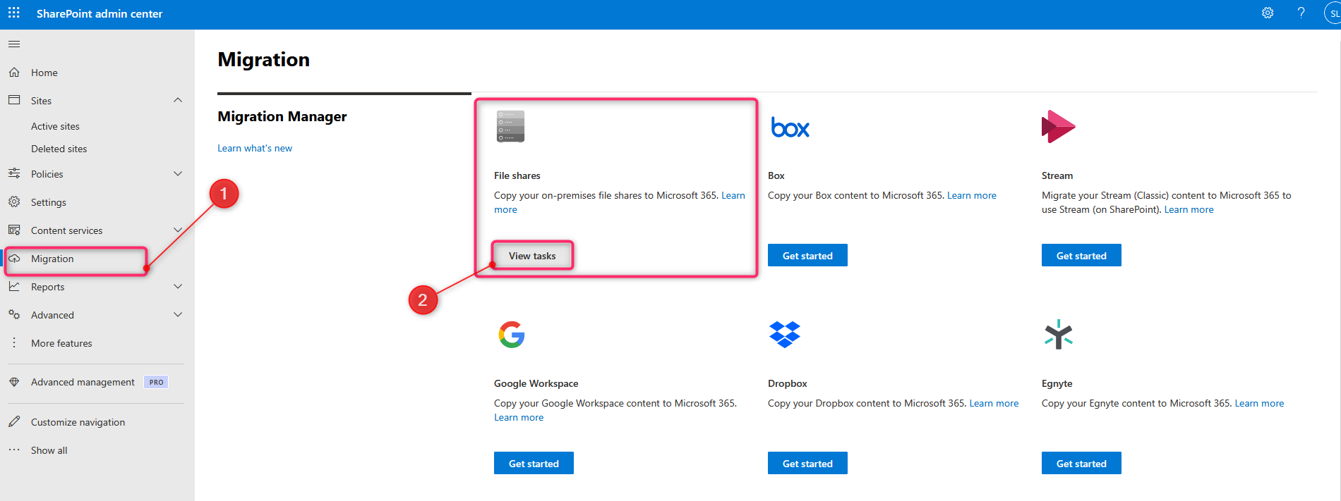This screenshot has height=501, width=1341.
Task: Click the File shares card title
Action: coord(517,175)
